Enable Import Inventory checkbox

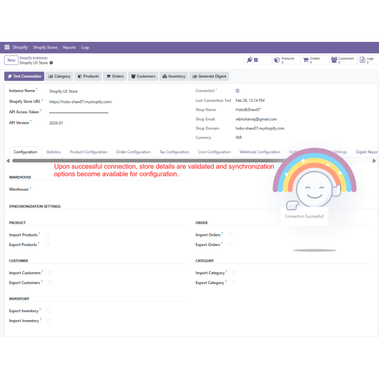(x=48, y=321)
